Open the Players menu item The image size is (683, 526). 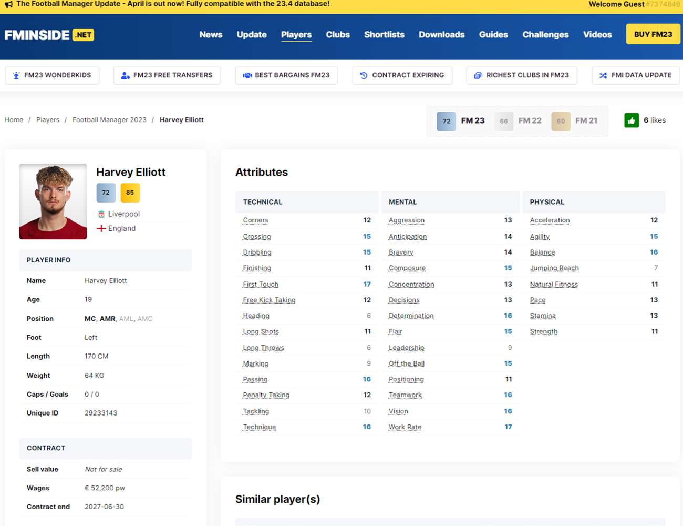click(x=296, y=35)
